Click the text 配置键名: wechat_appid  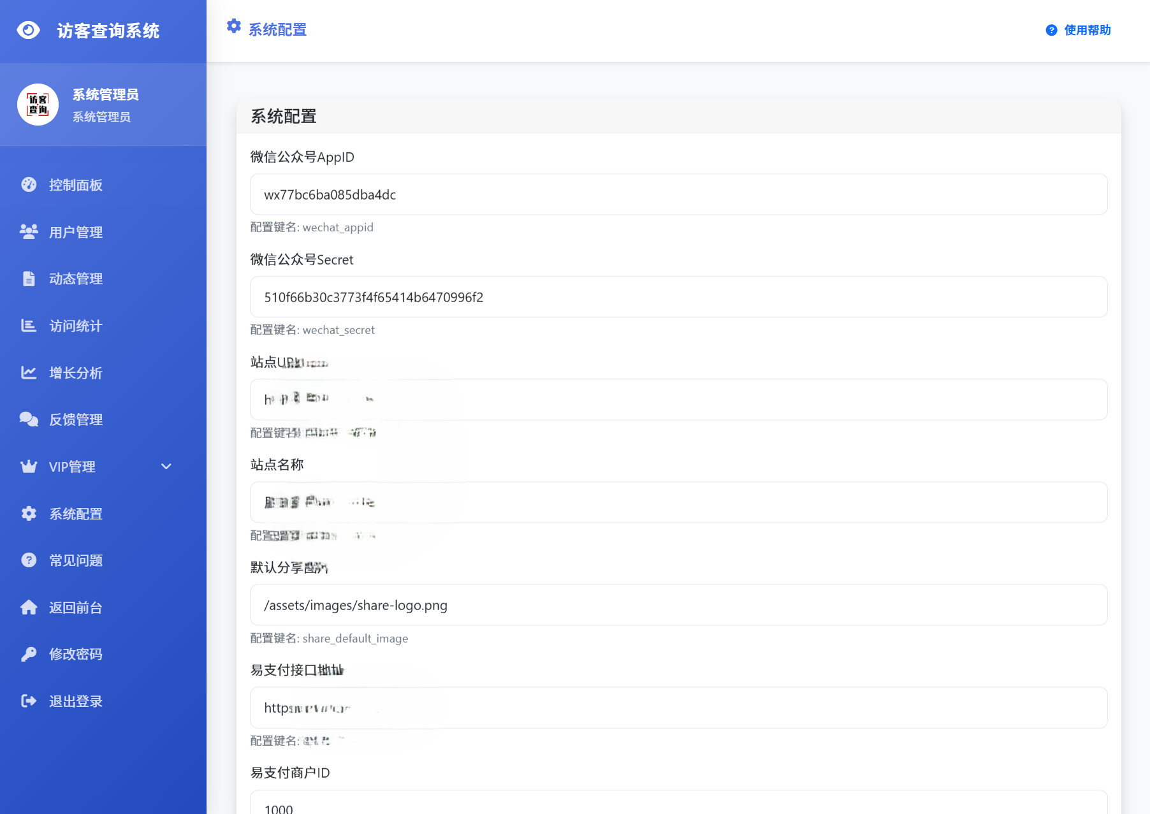point(312,228)
